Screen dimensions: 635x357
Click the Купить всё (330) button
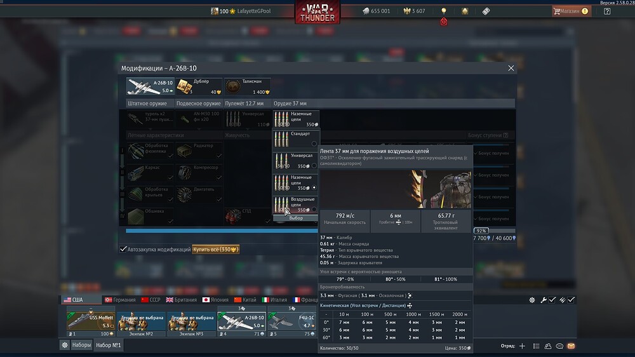click(x=215, y=249)
